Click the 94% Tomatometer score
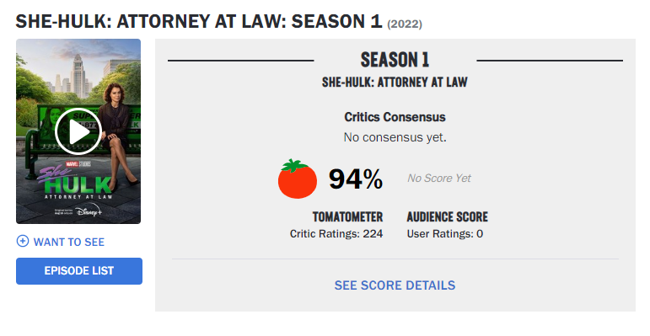This screenshot has height=336, width=650. (356, 179)
